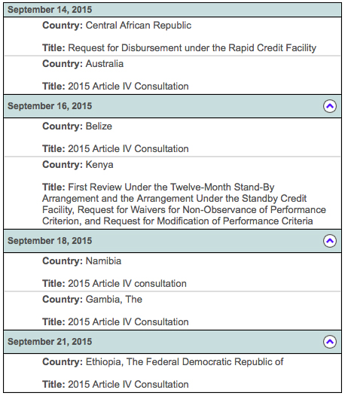The image size is (345, 396).
Task: Click the September 21, 2015 header text
Action: [50, 342]
